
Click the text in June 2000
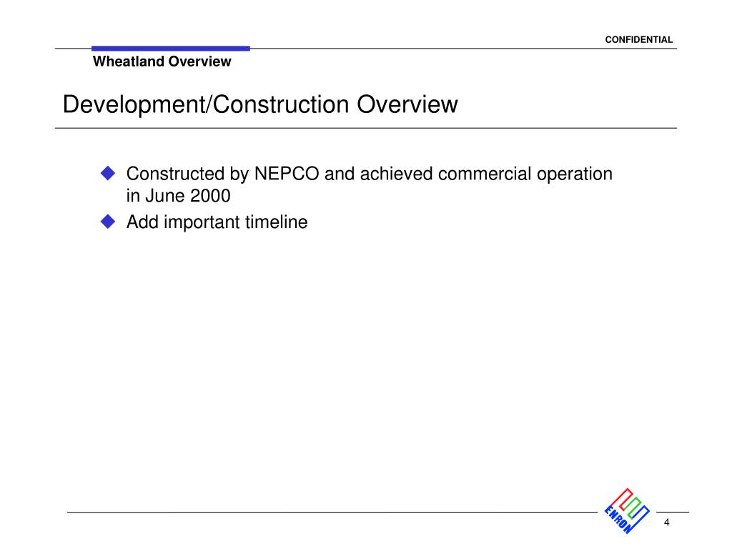[x=179, y=194]
